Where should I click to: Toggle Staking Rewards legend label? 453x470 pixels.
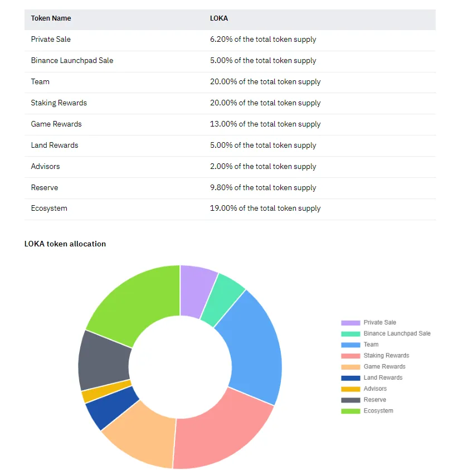point(386,356)
